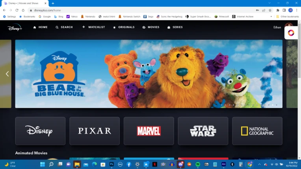The width and height of the screenshot is (301, 169).
Task: Open the Disney brand tile
Action: click(40, 131)
